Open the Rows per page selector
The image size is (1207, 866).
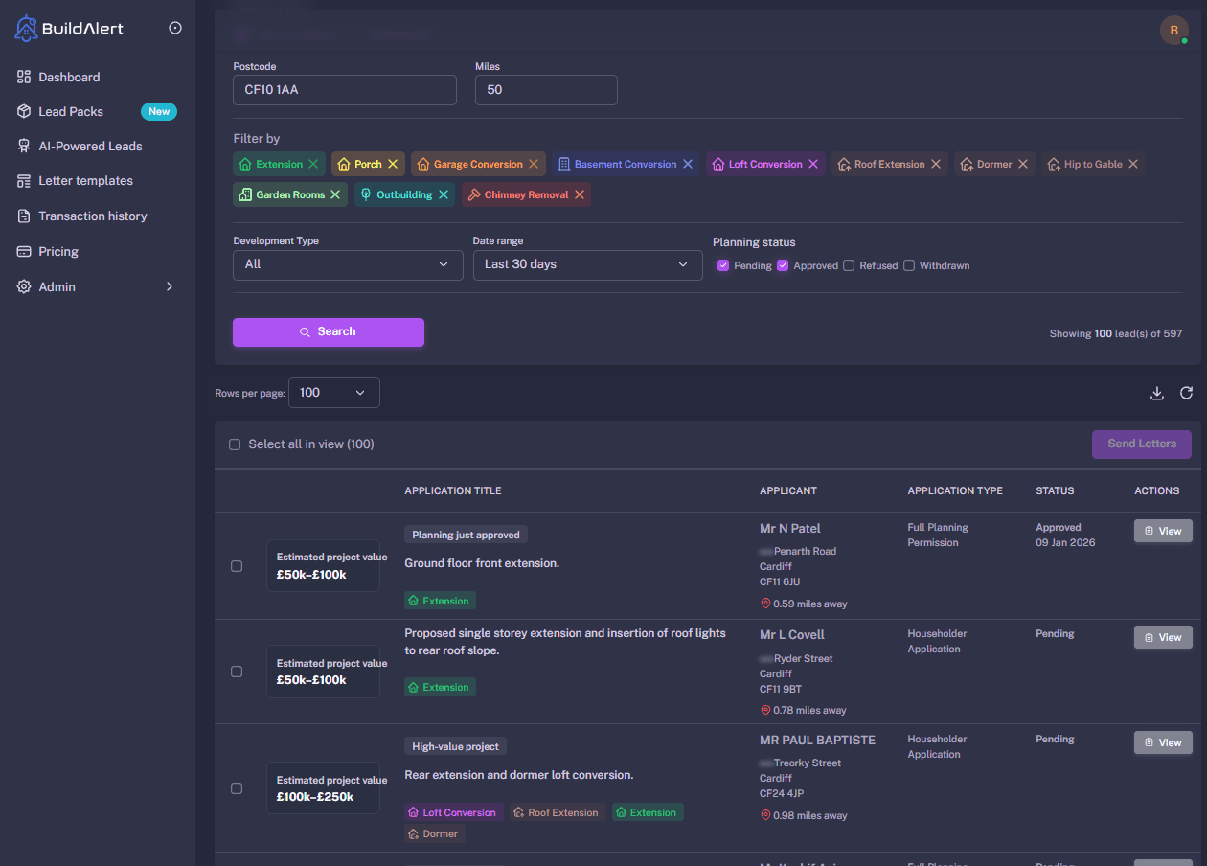pos(333,393)
